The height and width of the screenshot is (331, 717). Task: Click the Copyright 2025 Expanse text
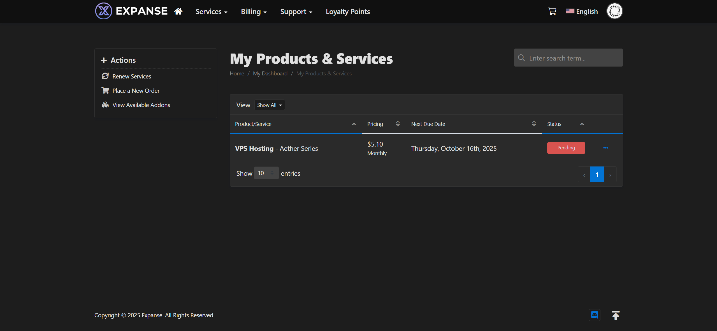[154, 315]
